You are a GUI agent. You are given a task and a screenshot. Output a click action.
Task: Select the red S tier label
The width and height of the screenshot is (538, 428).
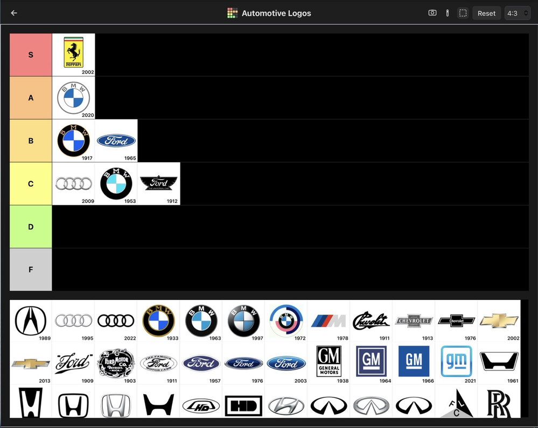click(x=31, y=55)
